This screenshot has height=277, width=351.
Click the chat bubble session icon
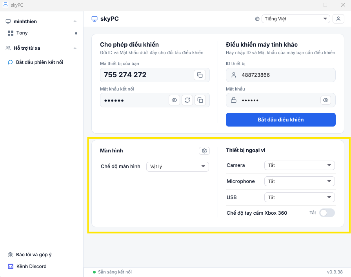[x=10, y=62]
